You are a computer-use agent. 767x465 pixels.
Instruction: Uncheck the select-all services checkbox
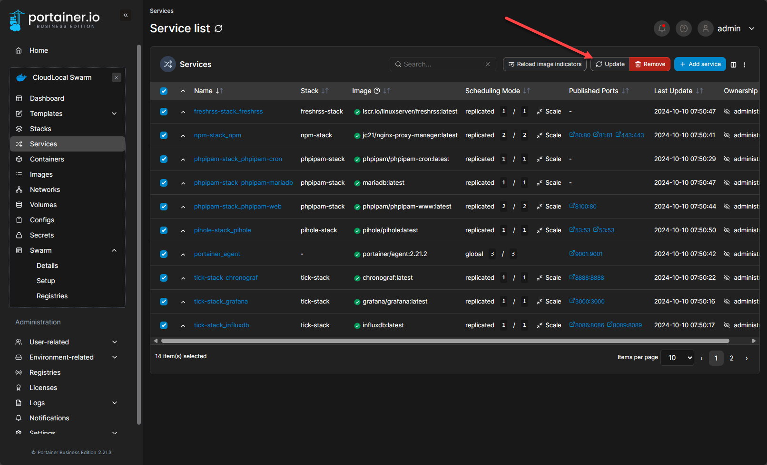click(164, 91)
